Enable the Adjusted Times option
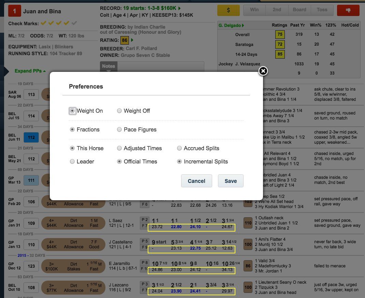365x298 pixels. pos(119,148)
